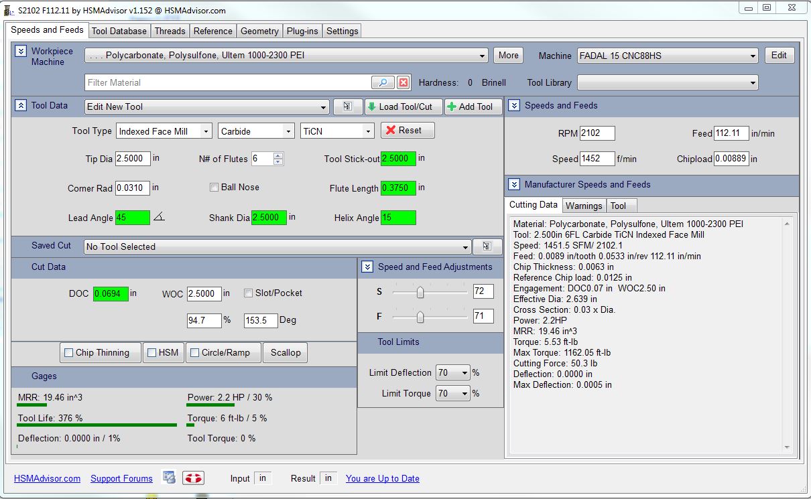The height and width of the screenshot is (499, 811).
Task: Toggle the Chip Thinning checkbox
Action: click(68, 352)
